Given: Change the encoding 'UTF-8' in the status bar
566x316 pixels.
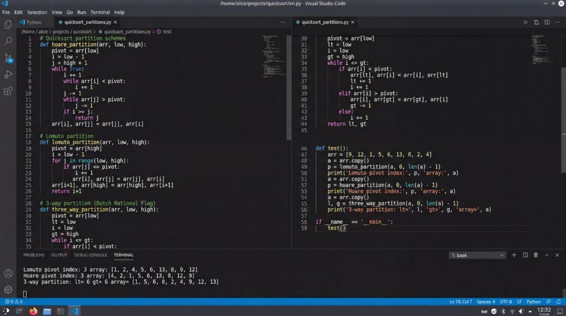Looking at the screenshot, I should [x=506, y=302].
